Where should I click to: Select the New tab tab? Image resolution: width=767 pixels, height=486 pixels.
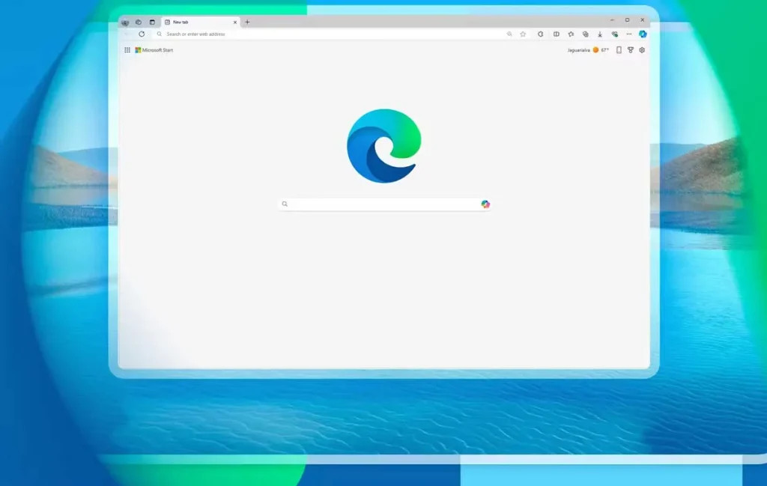coord(200,22)
